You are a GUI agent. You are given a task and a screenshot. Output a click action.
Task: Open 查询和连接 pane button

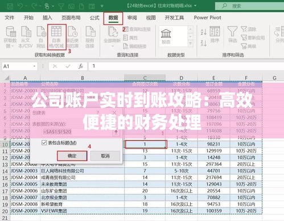click(x=137, y=29)
